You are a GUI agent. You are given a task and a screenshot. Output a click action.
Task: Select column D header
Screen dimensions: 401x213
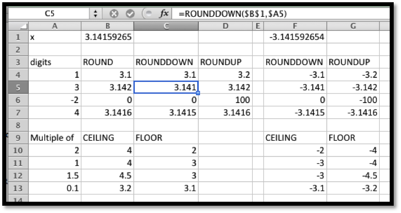225,26
